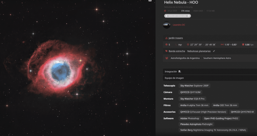Select the Antlia OIII 7nm 36 mm filter
Viewport: 257px width, 136px height.
click(225, 105)
